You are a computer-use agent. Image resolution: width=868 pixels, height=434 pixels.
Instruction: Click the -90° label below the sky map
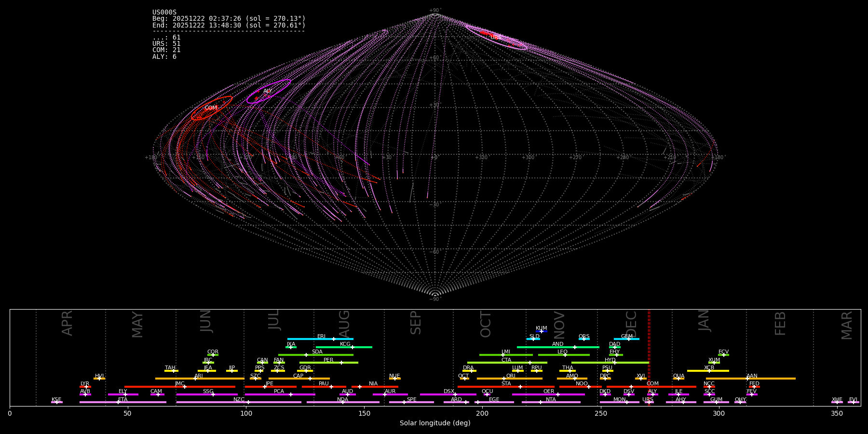coord(435,299)
